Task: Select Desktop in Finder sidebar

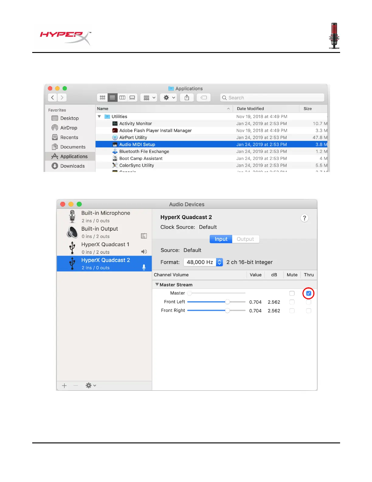Action: coord(70,118)
